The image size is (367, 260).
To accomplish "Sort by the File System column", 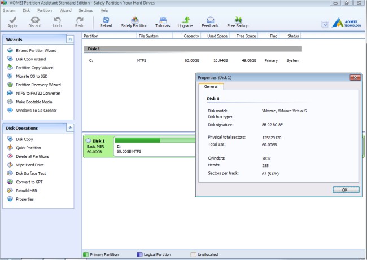I will [155, 36].
